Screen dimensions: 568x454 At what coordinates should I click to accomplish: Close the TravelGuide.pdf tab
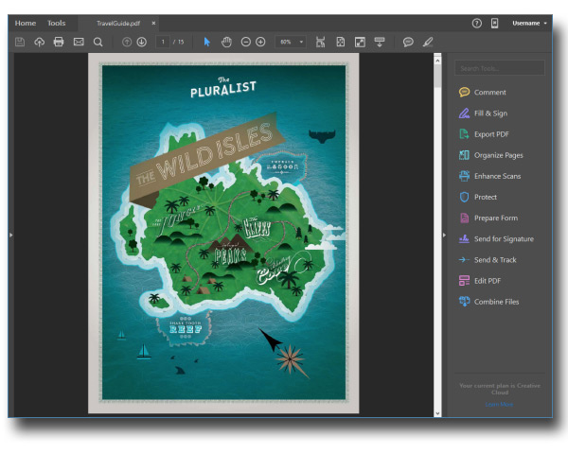click(153, 23)
